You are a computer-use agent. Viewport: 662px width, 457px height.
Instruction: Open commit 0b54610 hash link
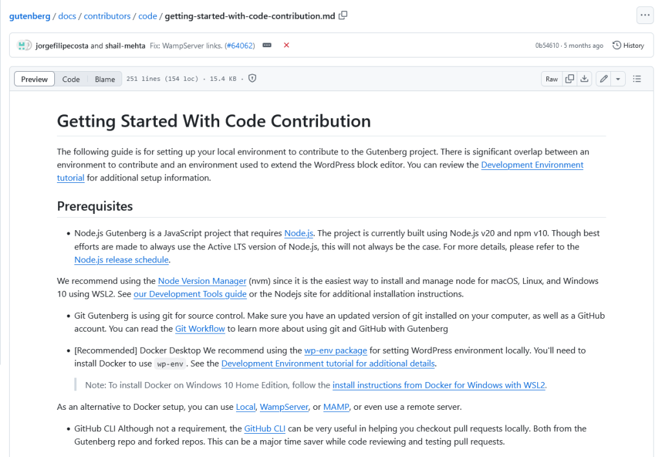coord(548,46)
